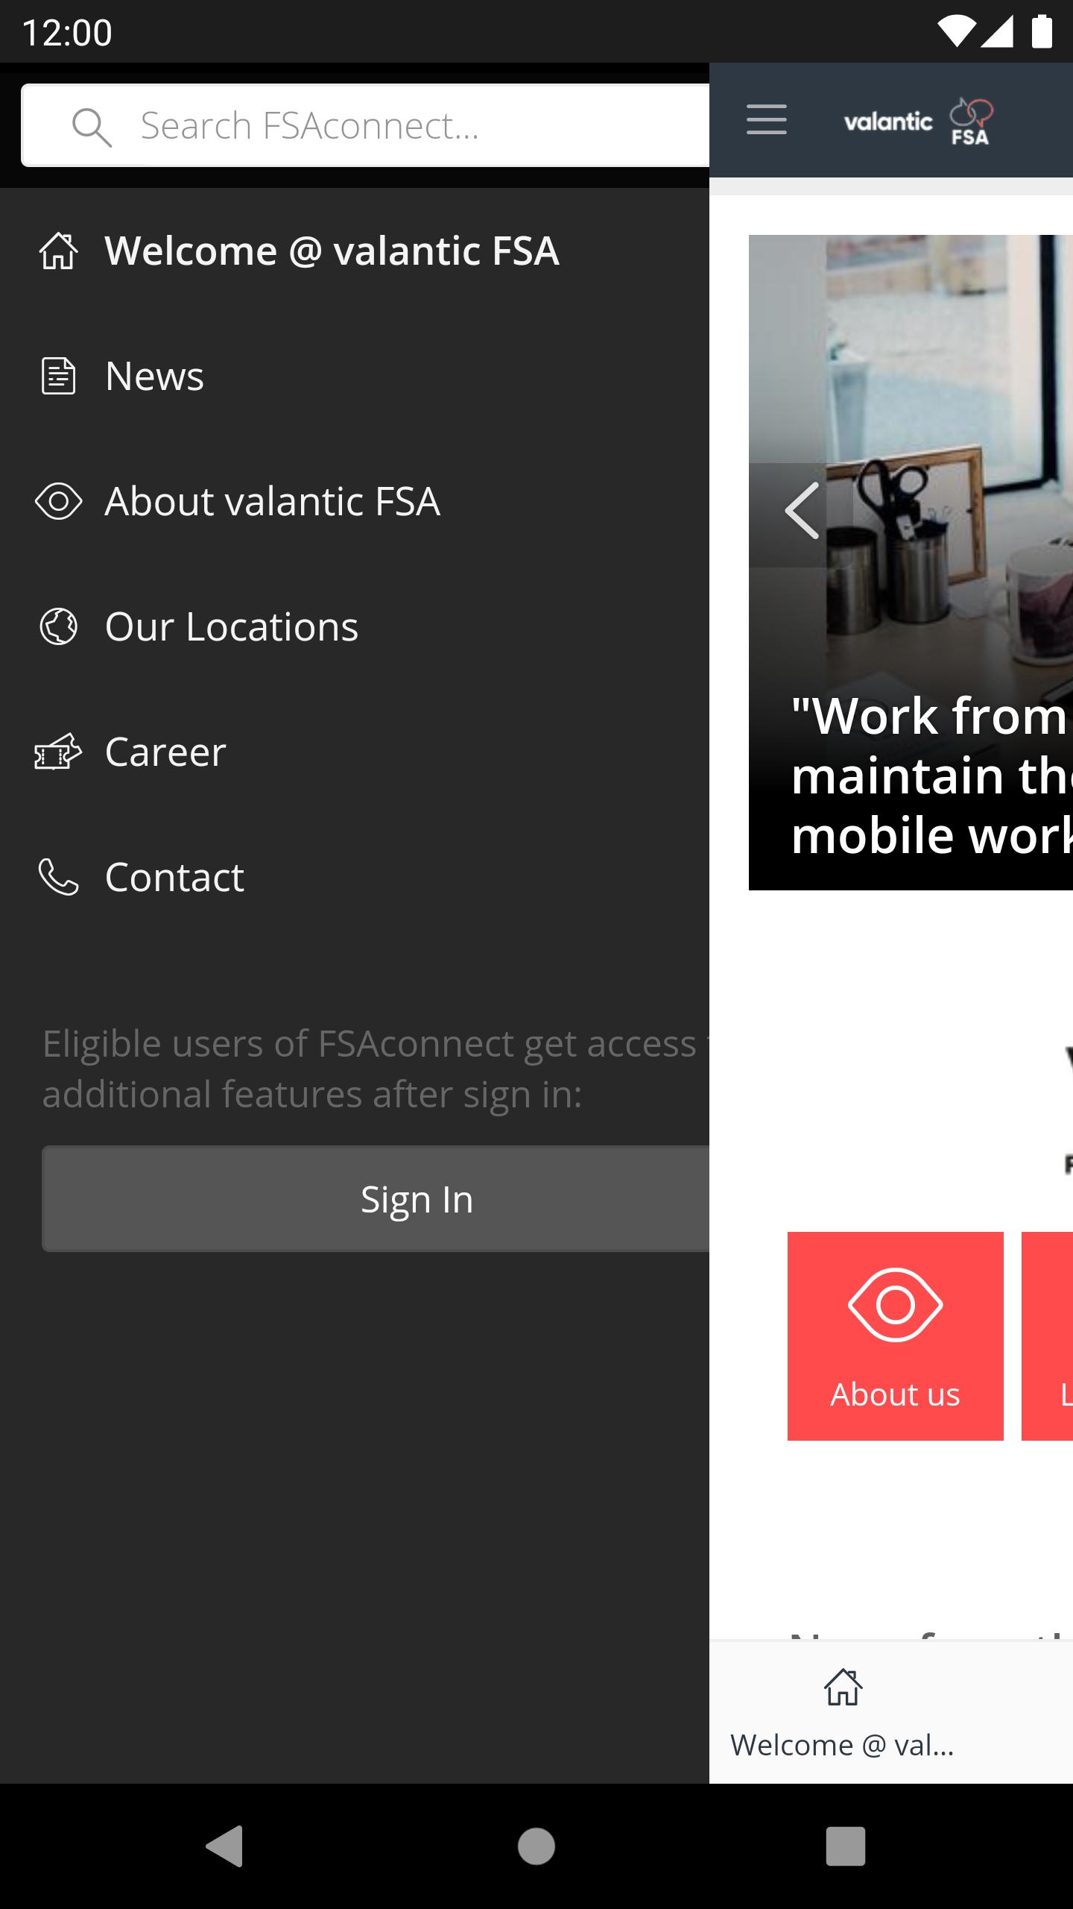Image resolution: width=1073 pixels, height=1909 pixels.
Task: Show previous slide with left chevron
Action: [x=801, y=512]
